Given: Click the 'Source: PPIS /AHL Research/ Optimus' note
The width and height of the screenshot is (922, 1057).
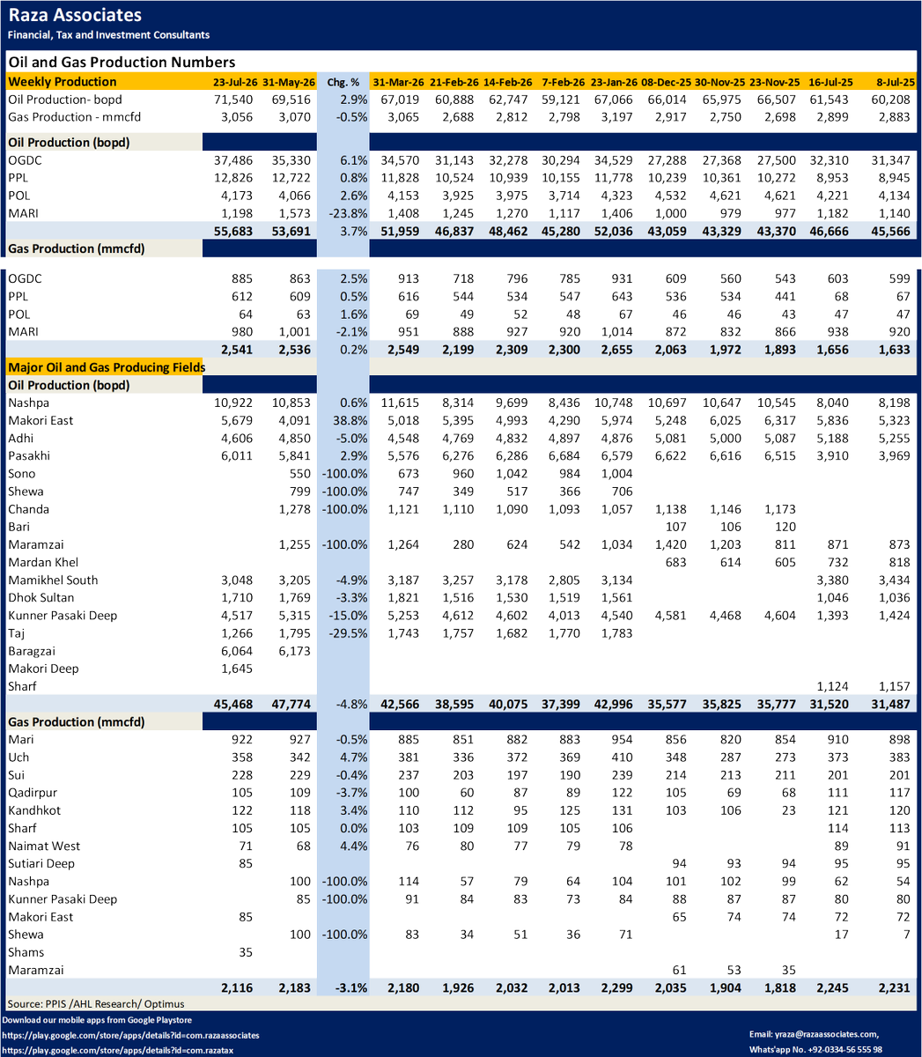Looking at the screenshot, I should point(96,1003).
